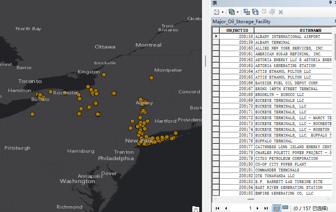Go to the next record button
This screenshot has width=336, height=212.
258,208
